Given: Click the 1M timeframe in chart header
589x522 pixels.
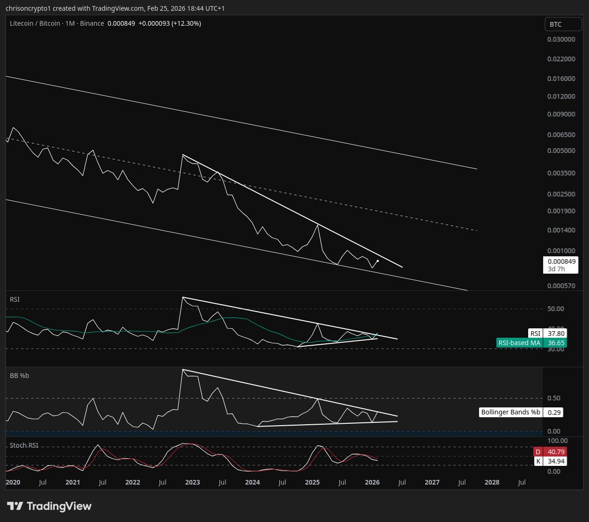Looking at the screenshot, I should tap(70, 23).
